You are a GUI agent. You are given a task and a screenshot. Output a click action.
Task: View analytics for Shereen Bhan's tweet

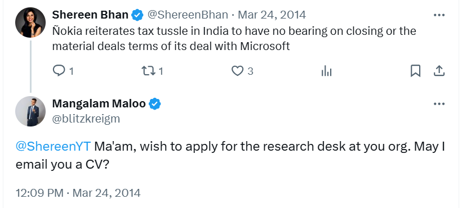(x=326, y=71)
